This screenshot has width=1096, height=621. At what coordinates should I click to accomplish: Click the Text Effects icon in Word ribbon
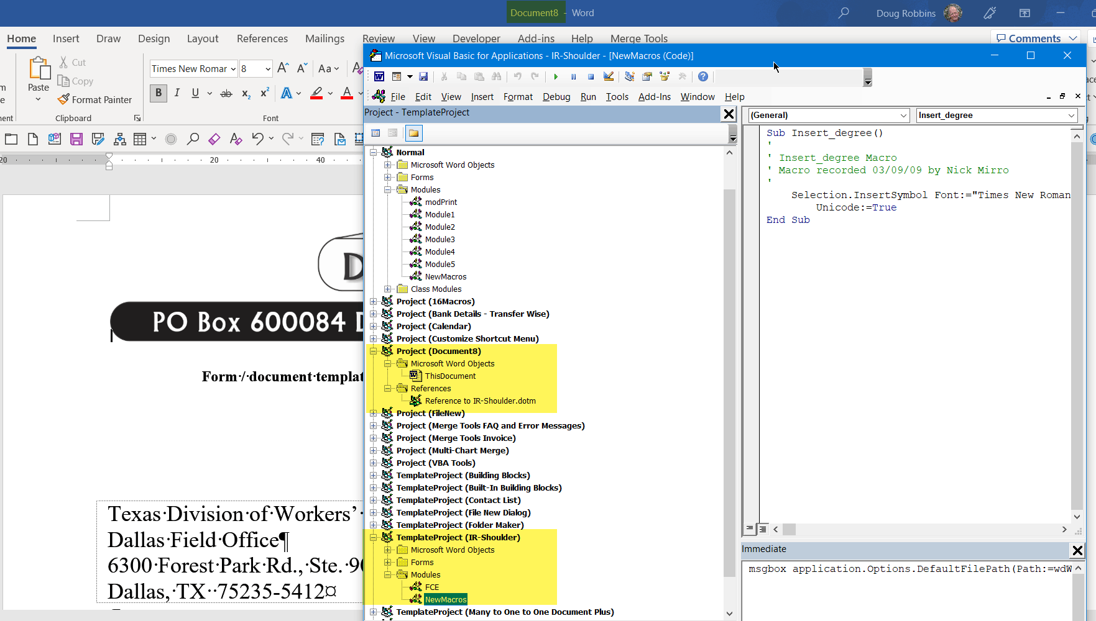click(287, 93)
